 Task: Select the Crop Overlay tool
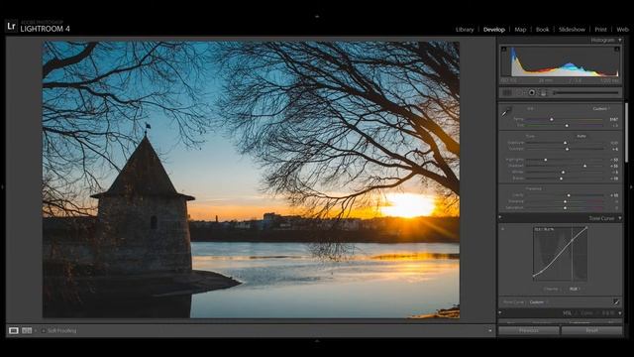(507, 92)
